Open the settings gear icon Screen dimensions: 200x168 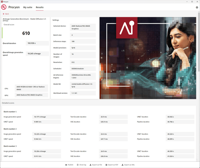point(197,8)
